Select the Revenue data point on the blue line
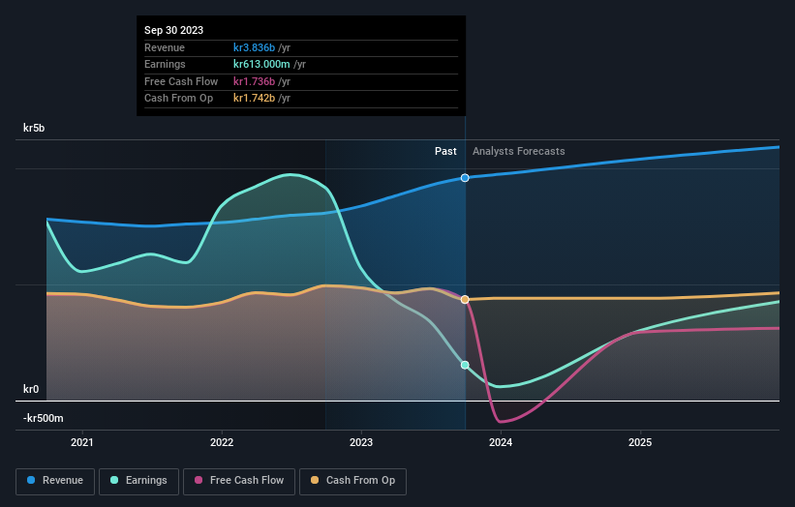 [x=465, y=178]
